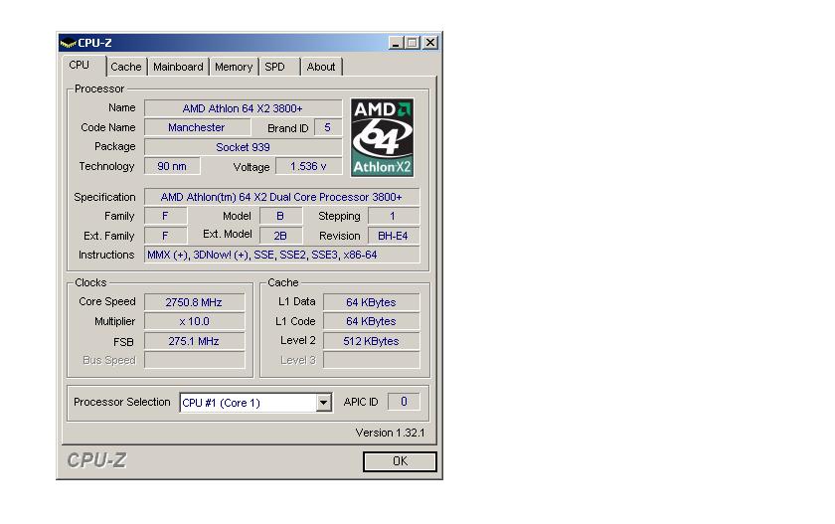Open the Mainboard tab

pyautogui.click(x=178, y=67)
